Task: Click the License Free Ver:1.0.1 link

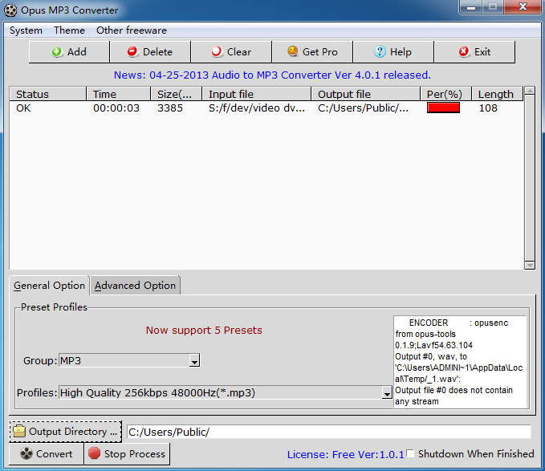Action: [345, 454]
